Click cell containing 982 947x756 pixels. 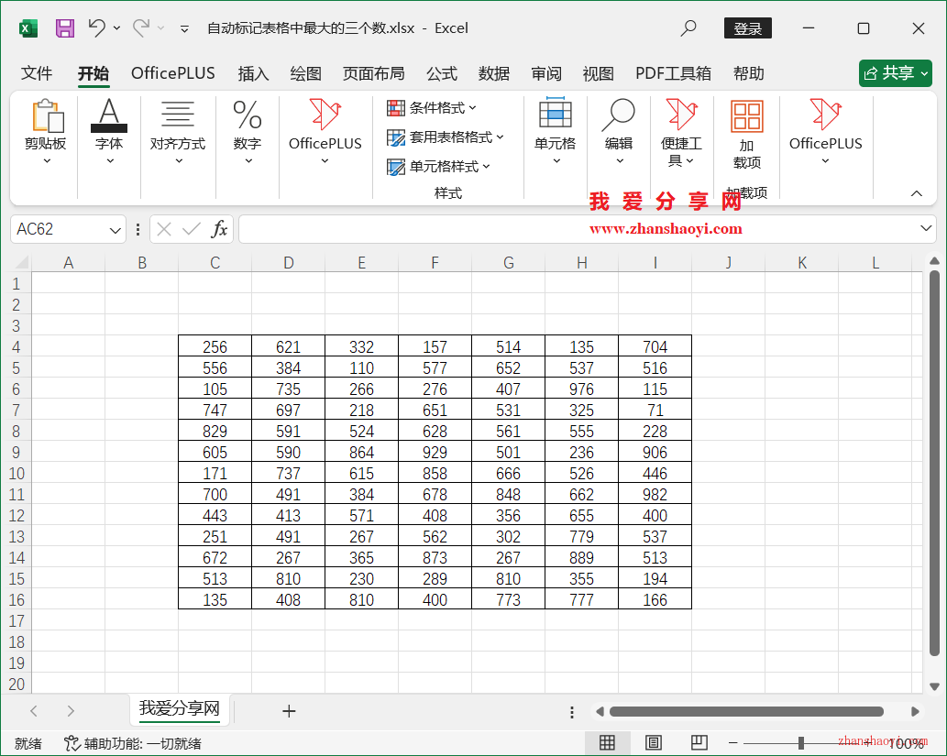pos(655,495)
